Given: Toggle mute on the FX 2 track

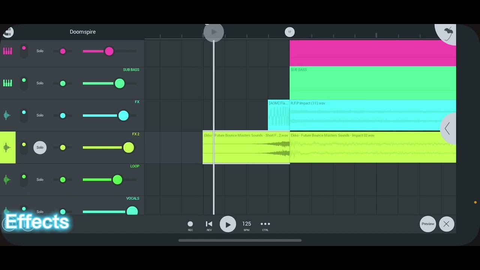Looking at the screenshot, I should [x=24, y=147].
